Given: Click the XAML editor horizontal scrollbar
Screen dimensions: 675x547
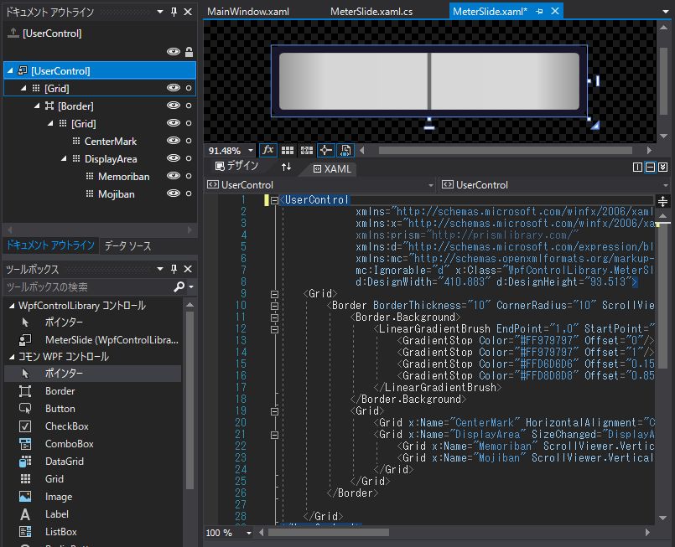Looking at the screenshot, I should click(329, 533).
